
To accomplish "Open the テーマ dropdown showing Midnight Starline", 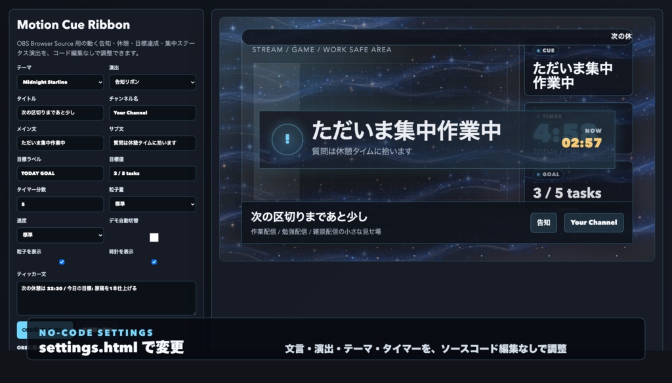I will click(x=60, y=82).
